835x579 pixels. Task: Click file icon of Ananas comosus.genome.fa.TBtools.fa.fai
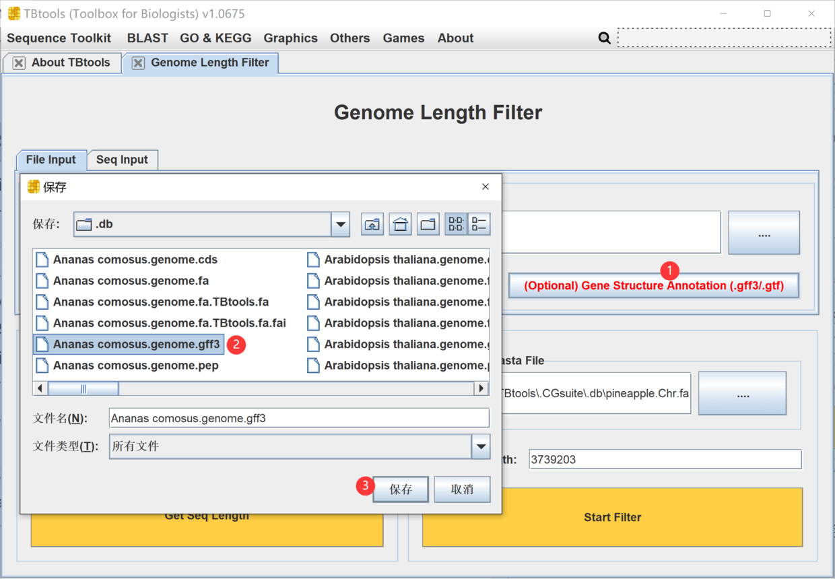coord(42,323)
